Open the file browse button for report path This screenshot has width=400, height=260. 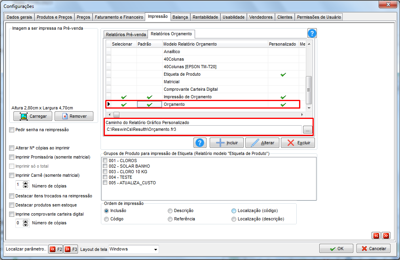click(308, 130)
